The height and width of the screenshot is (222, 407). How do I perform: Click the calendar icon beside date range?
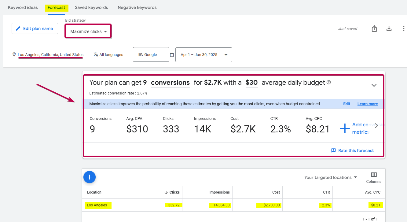point(172,55)
